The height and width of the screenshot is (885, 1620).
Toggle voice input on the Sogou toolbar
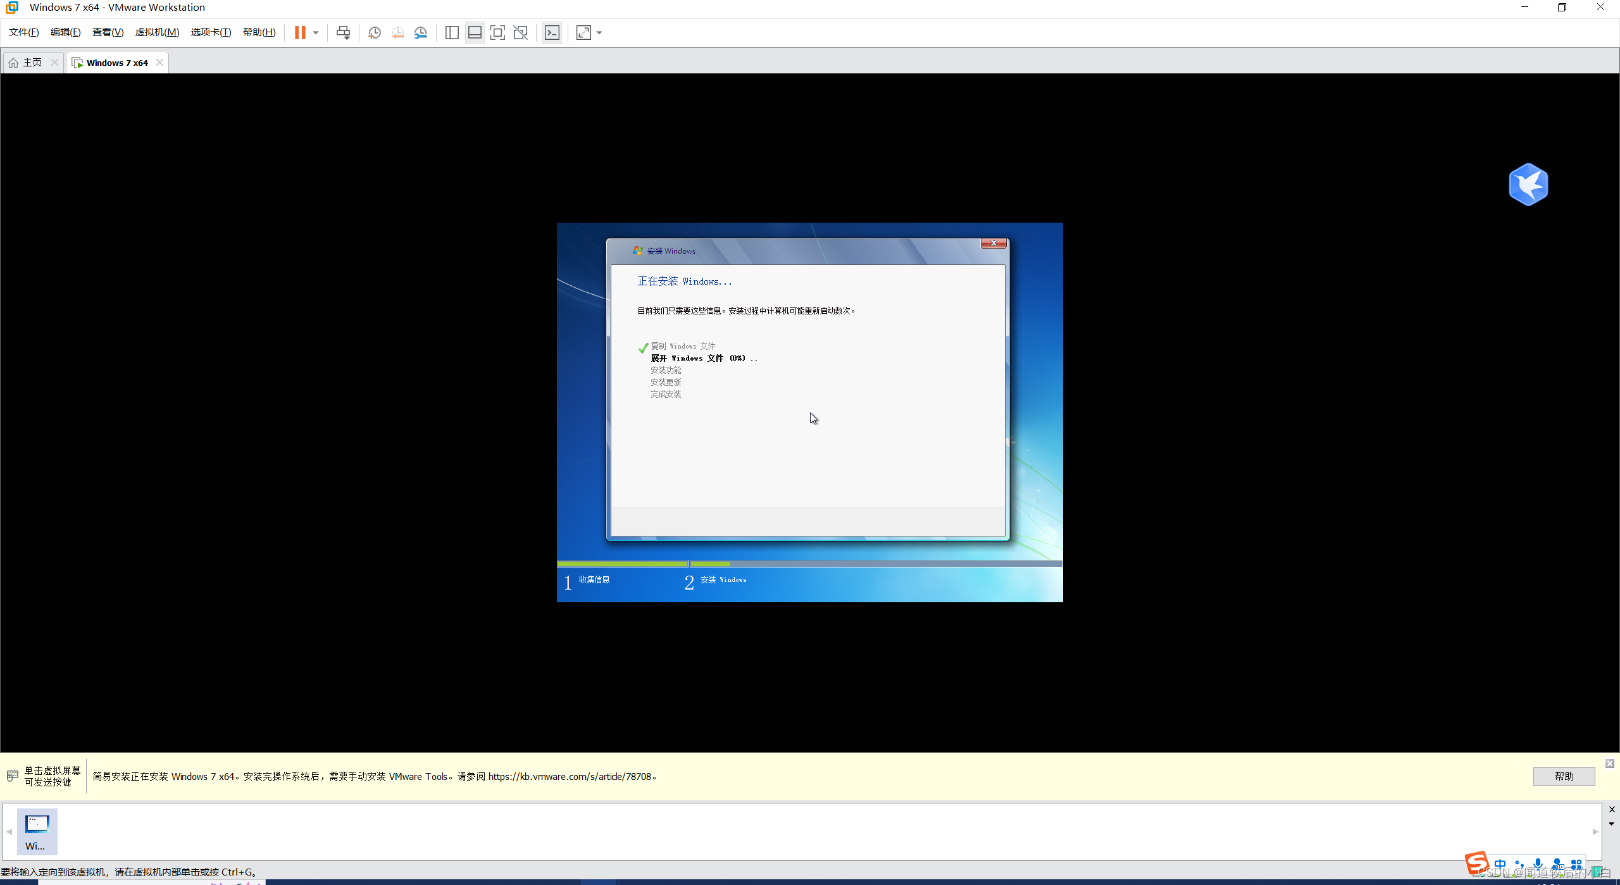[1538, 865]
